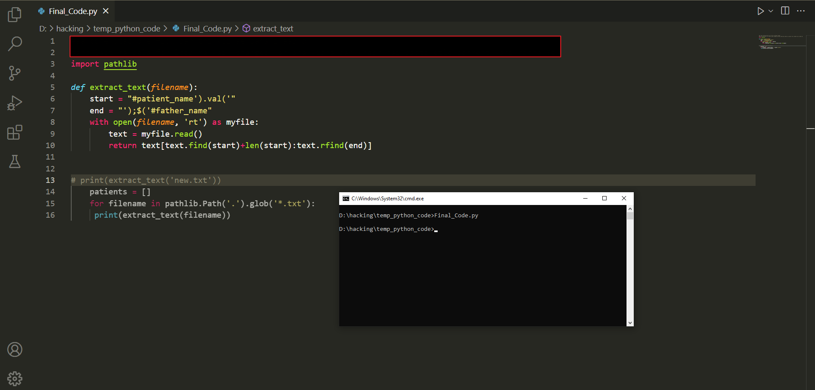Click 'print(extract_text(filename))' on line 16
The height and width of the screenshot is (390, 815).
[162, 215]
